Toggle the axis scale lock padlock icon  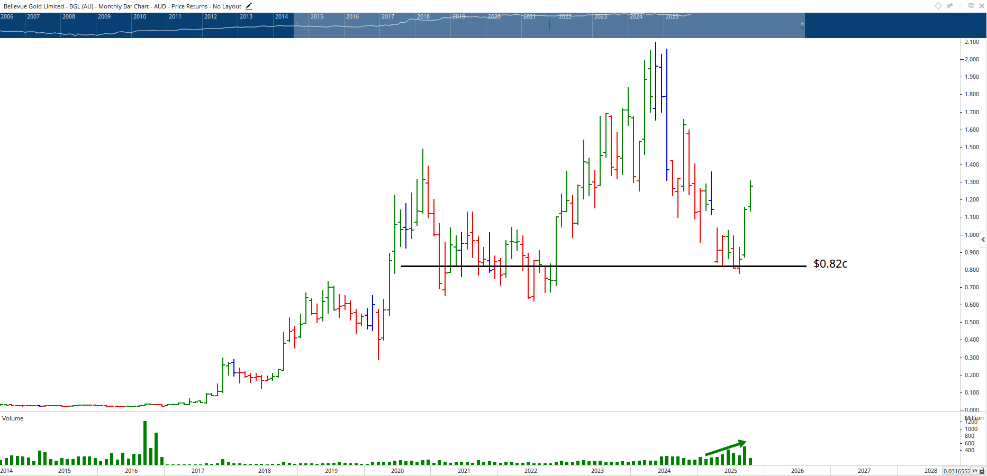pos(982,471)
